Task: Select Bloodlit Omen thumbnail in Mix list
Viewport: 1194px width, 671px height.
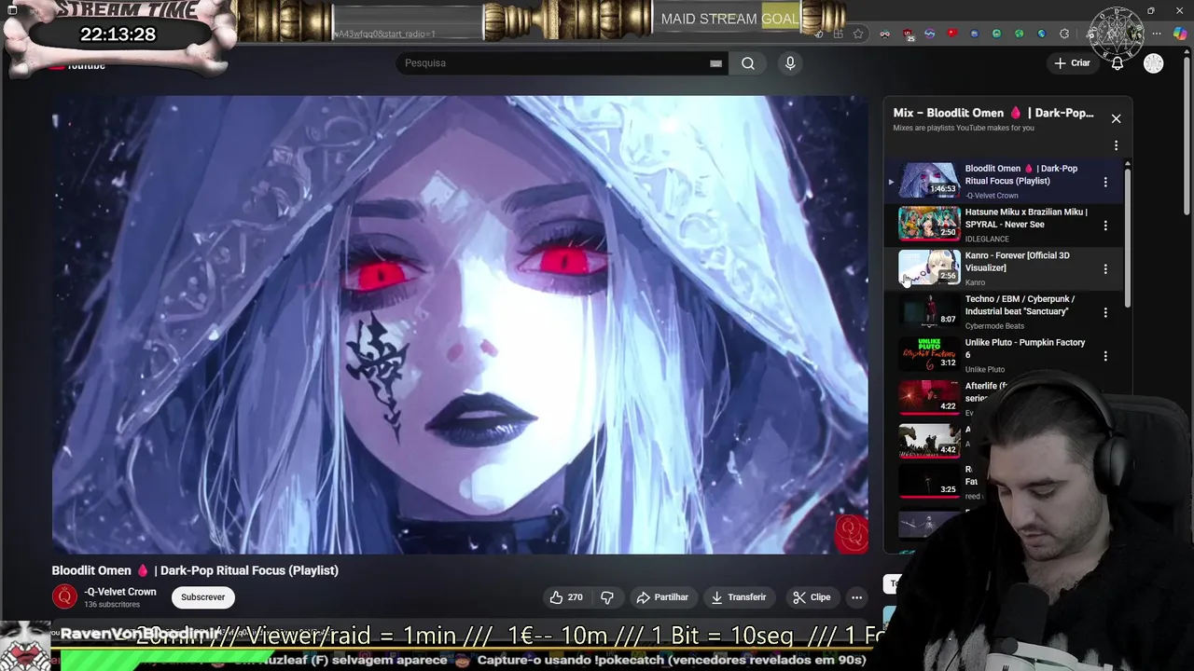Action: 929,181
